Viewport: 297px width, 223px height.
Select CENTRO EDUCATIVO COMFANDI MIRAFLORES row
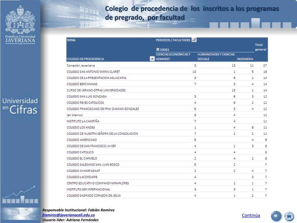[x=167, y=183]
